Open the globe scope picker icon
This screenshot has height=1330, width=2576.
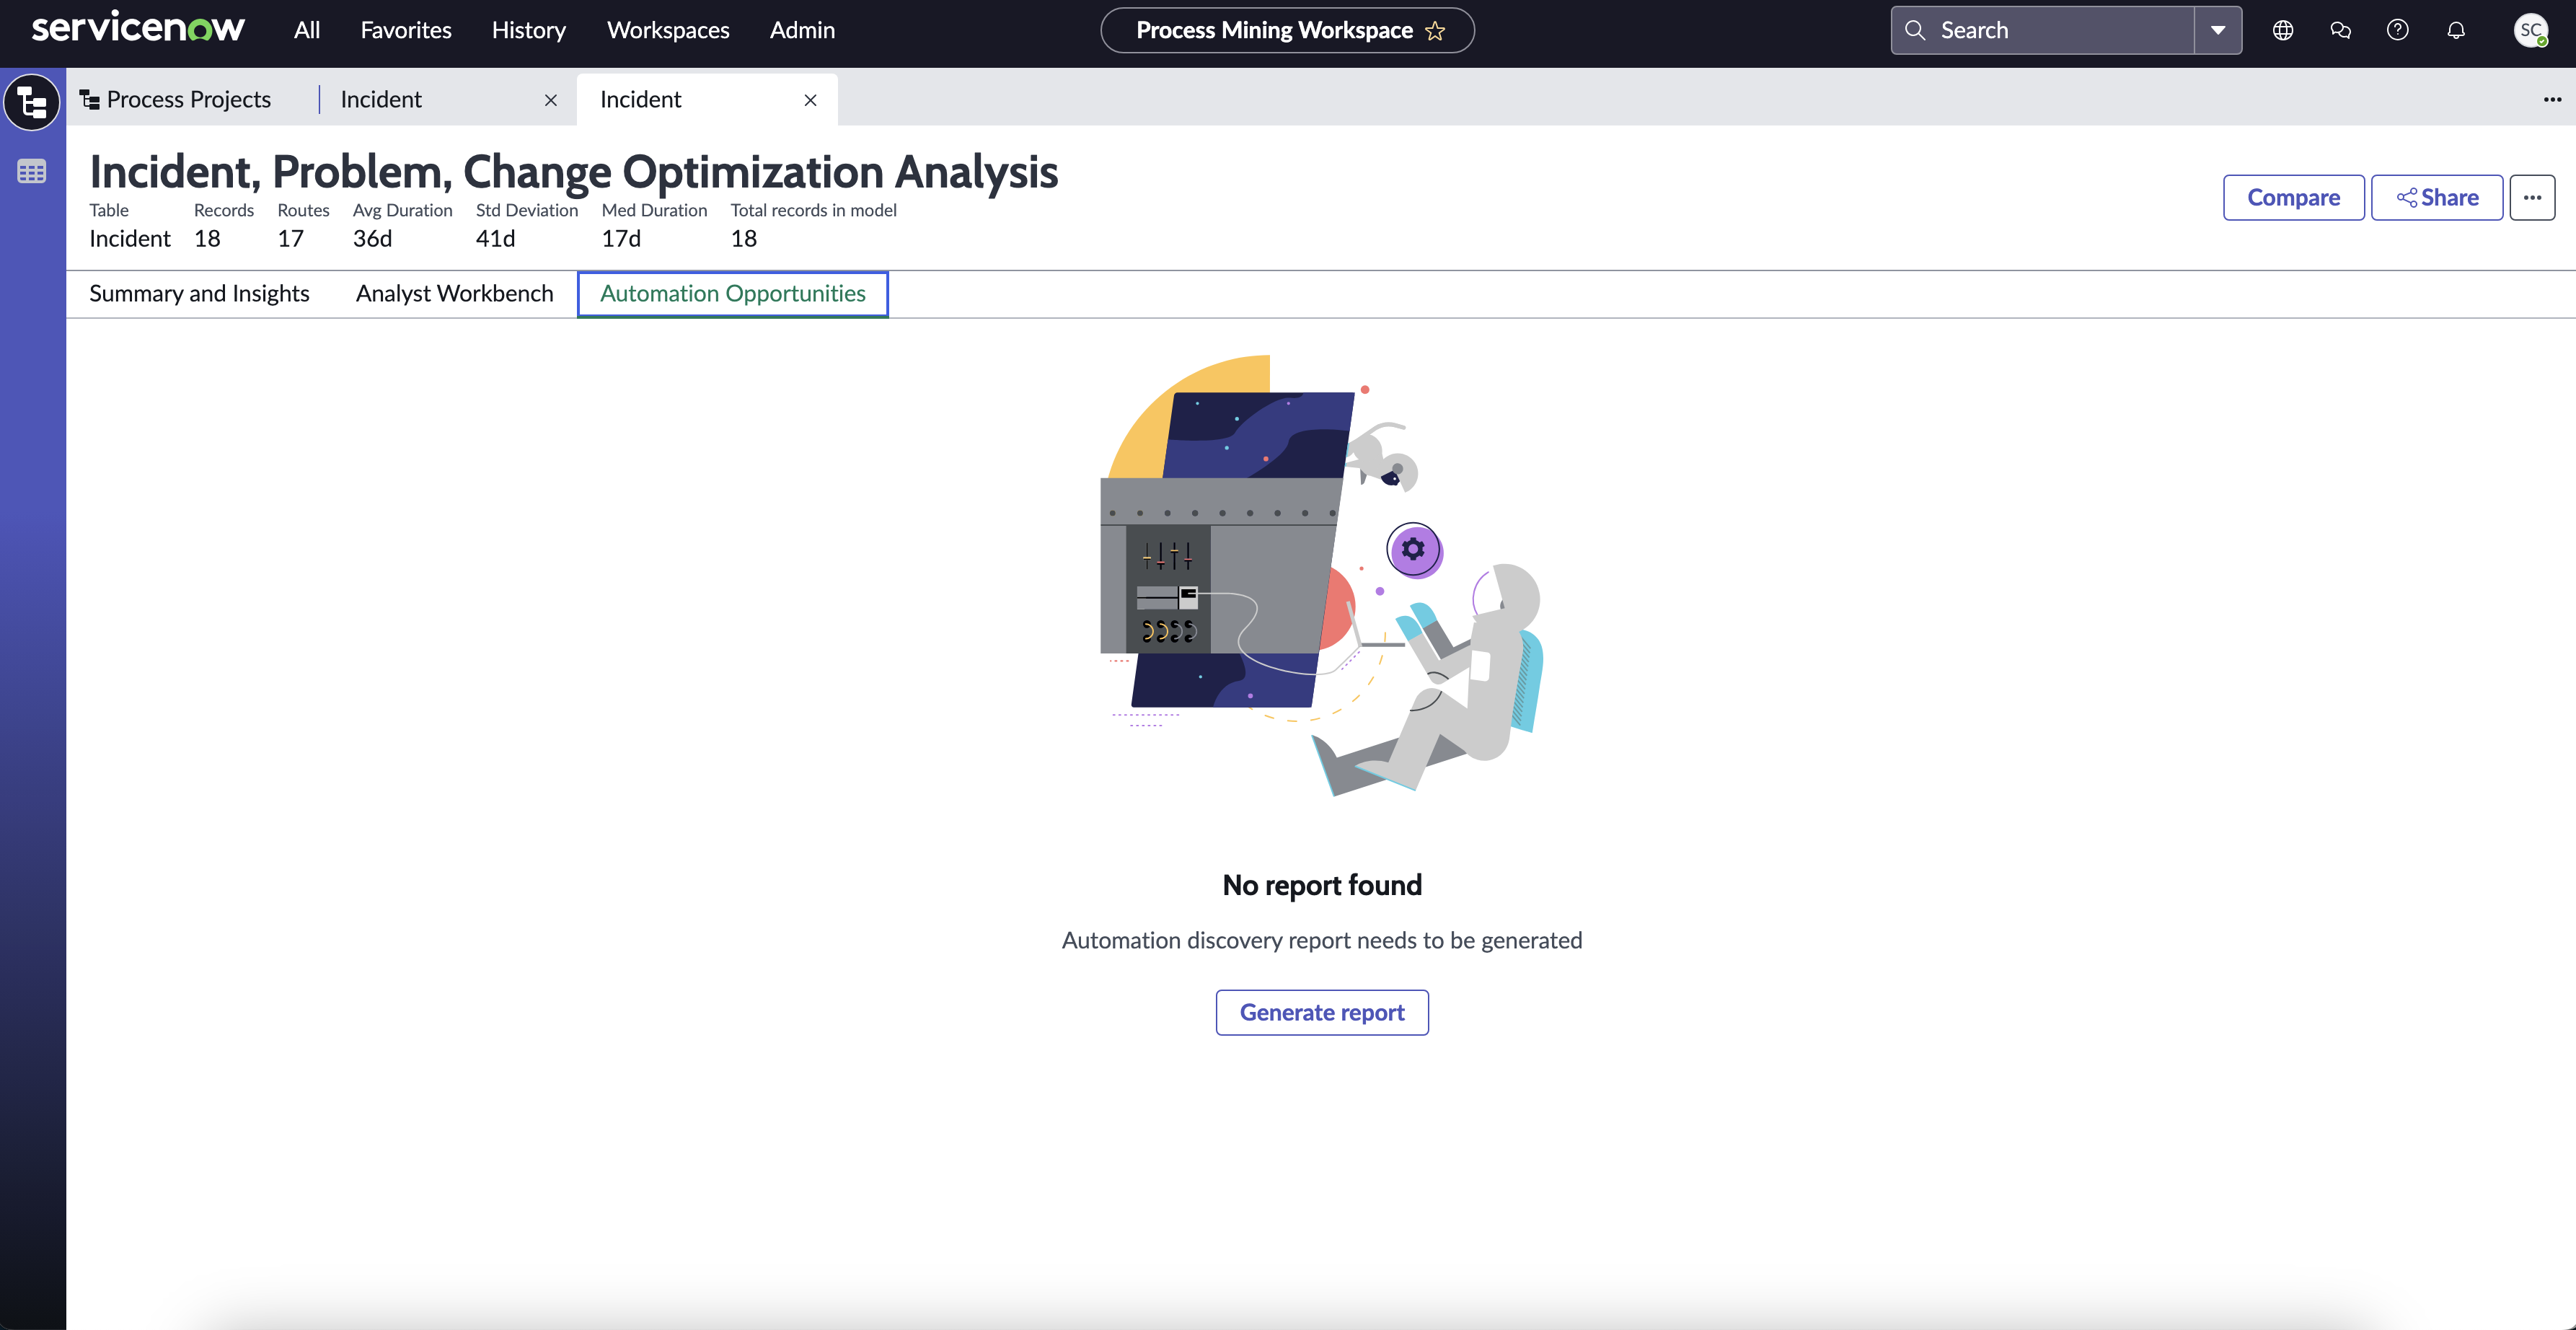click(2283, 30)
